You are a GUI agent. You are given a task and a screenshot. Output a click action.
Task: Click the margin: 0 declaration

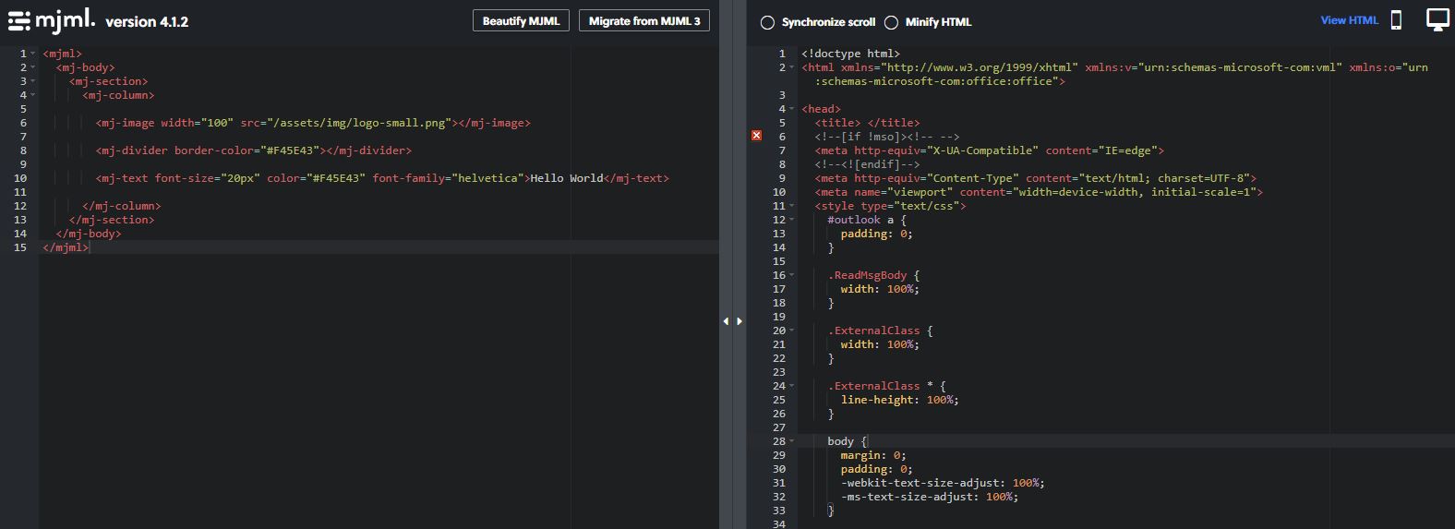point(873,455)
